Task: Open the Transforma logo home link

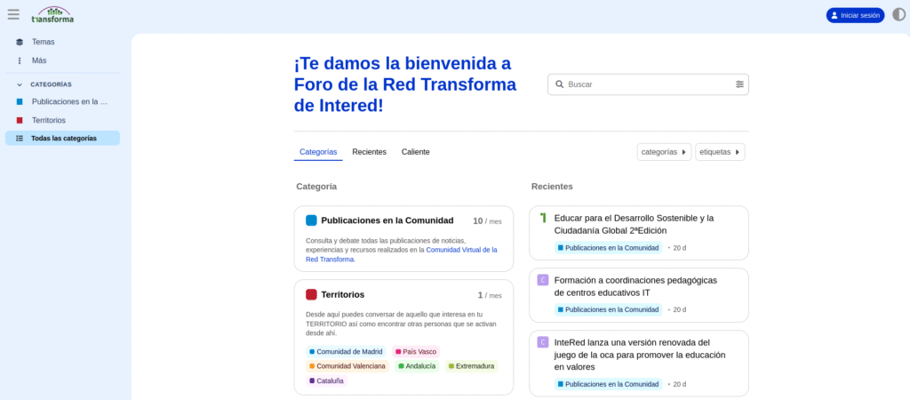Action: coord(52,14)
